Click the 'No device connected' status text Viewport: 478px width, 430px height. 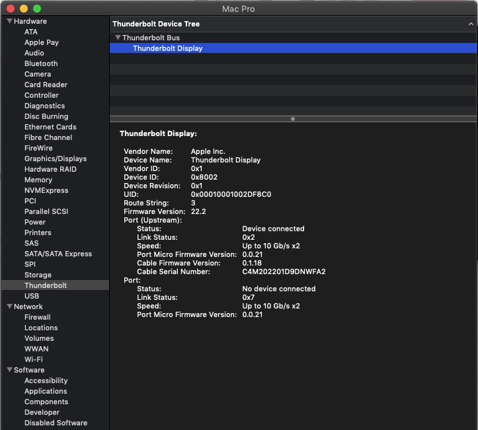279,289
